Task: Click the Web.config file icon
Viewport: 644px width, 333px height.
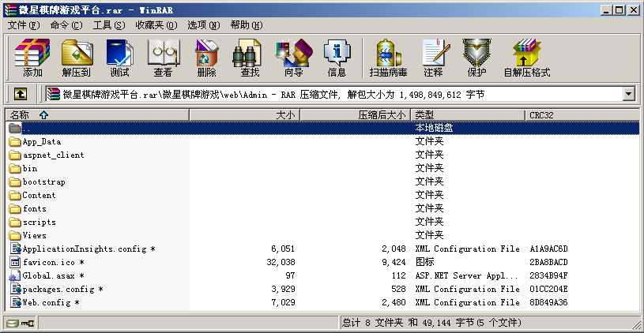Action: tap(16, 303)
